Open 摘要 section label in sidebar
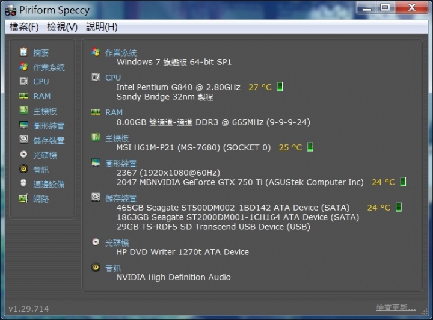Screen dimensions: 433x320 click(41, 52)
